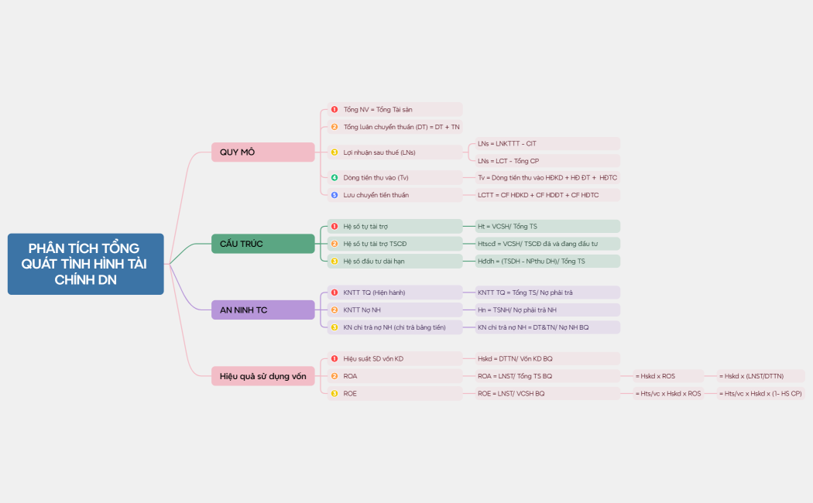
Task: Select the Hiệu quả sử dụng vốn branch
Action: tap(262, 376)
